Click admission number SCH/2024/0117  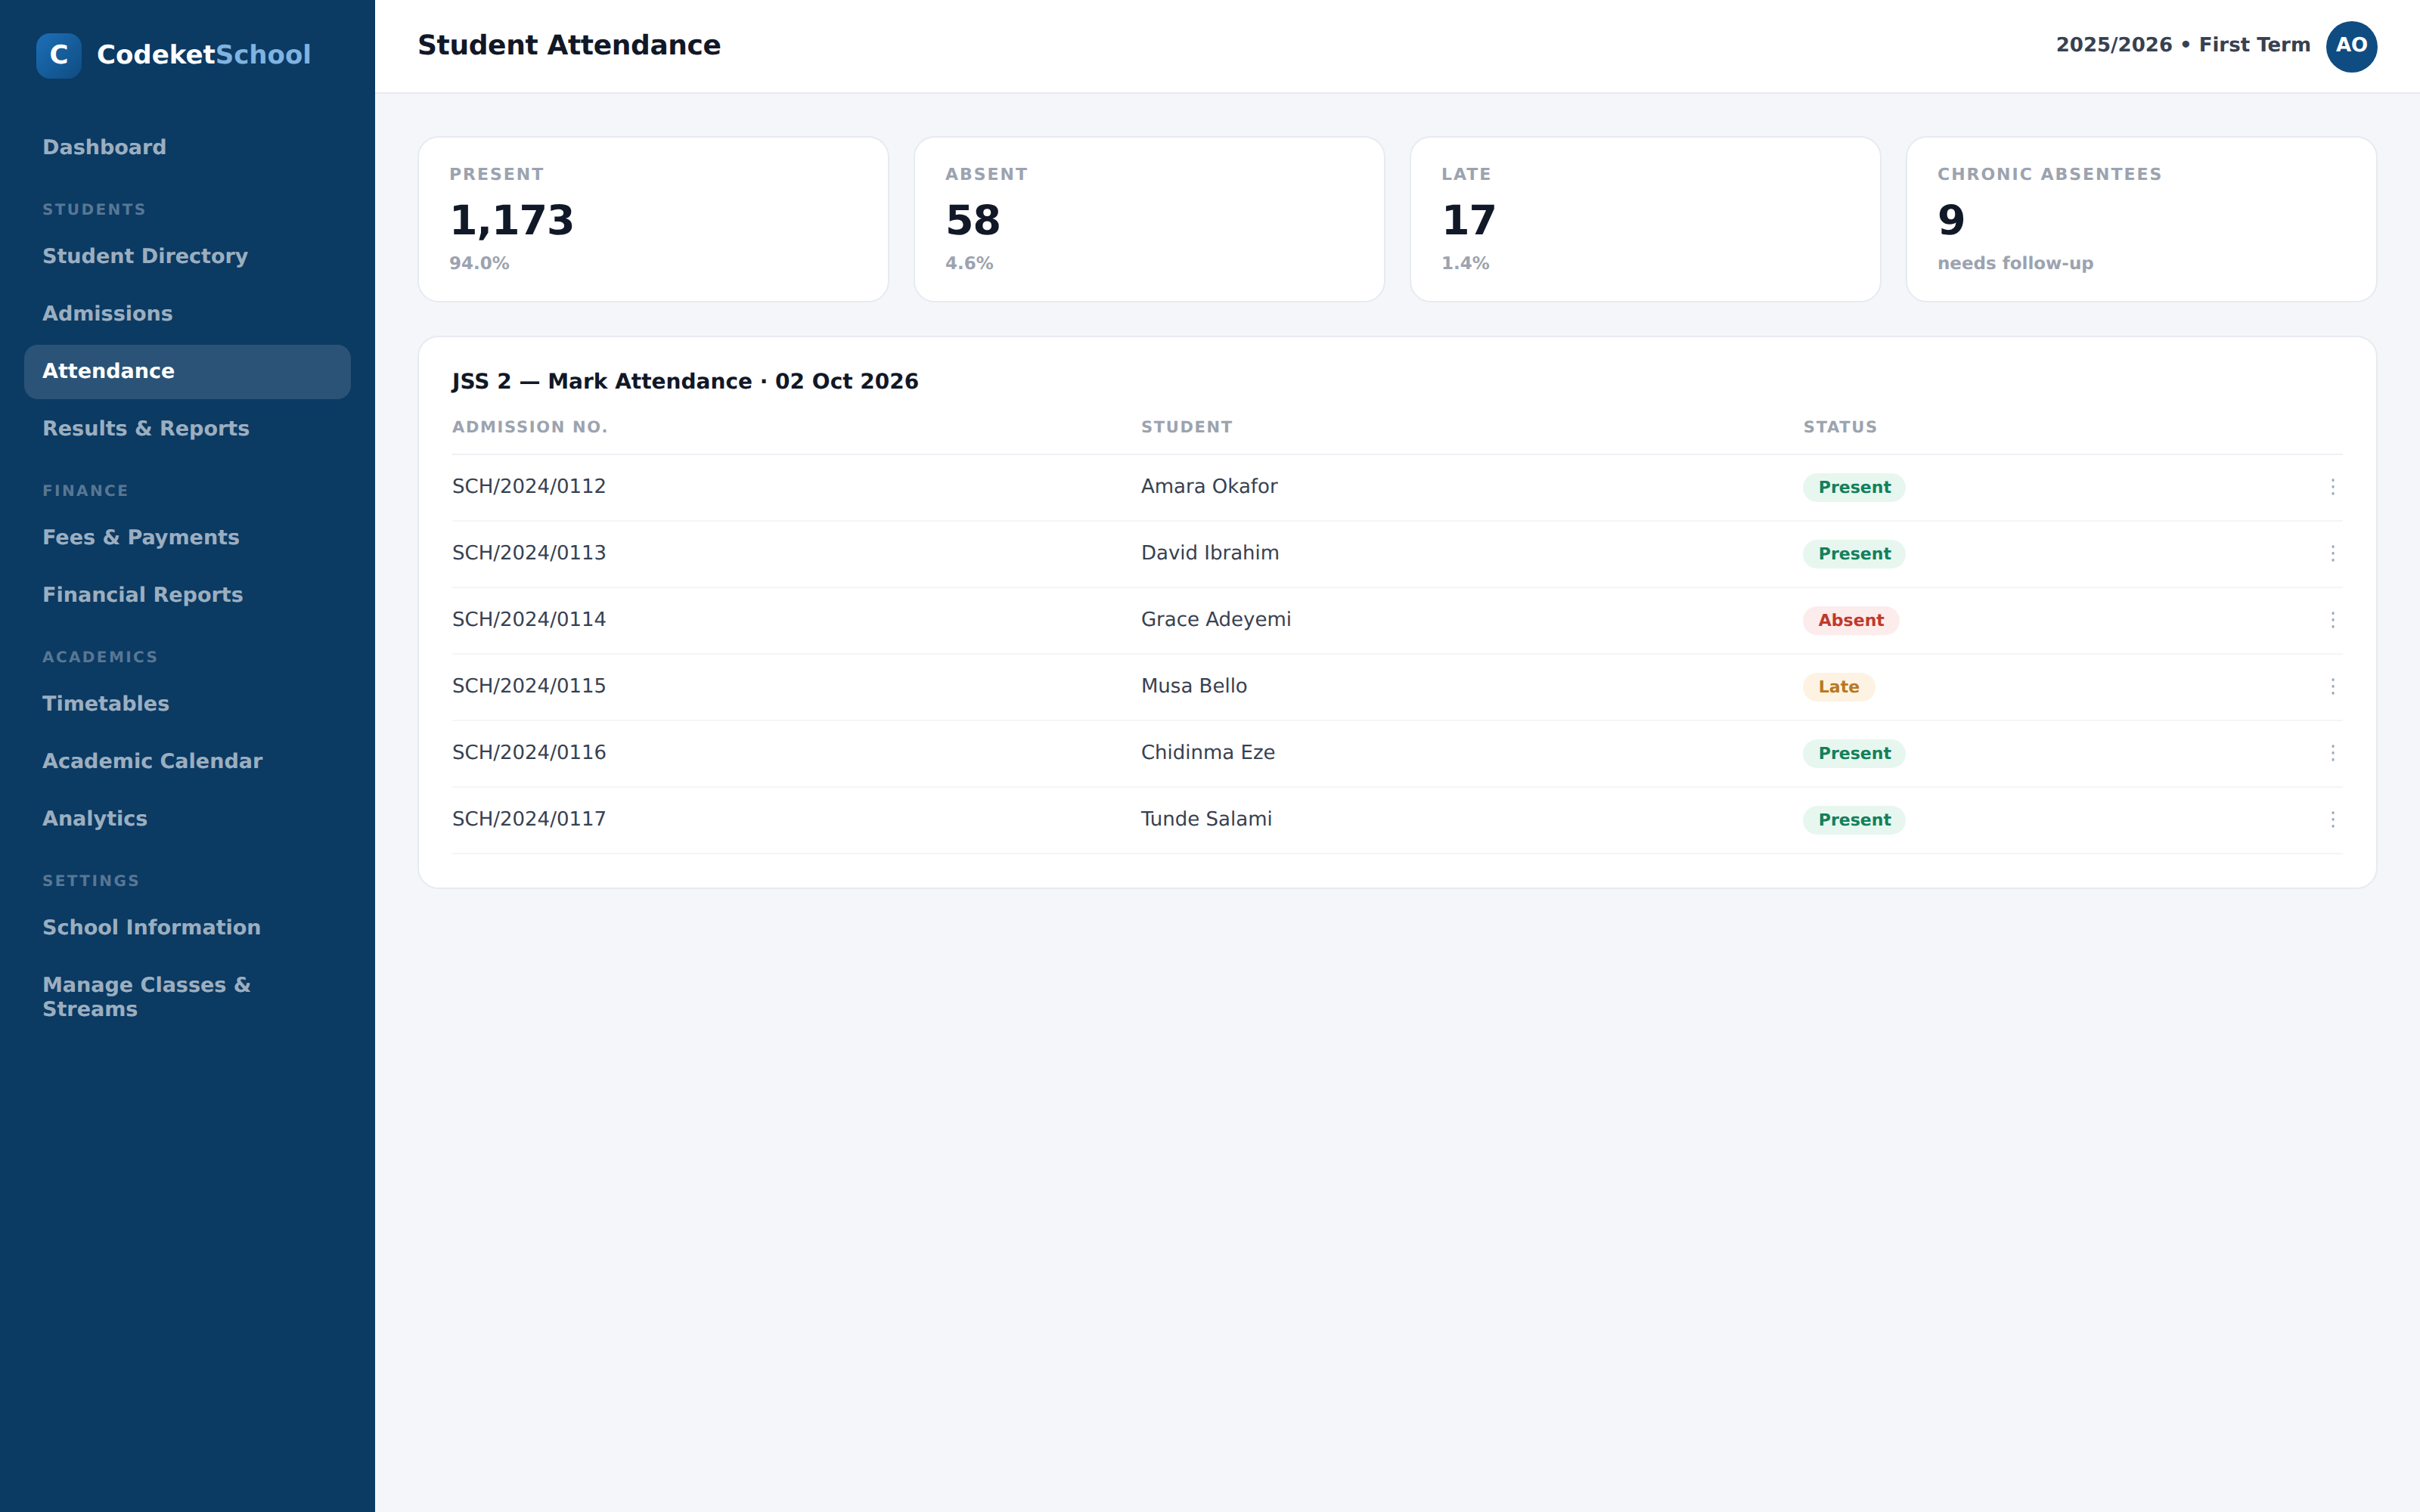pyautogui.click(x=529, y=819)
